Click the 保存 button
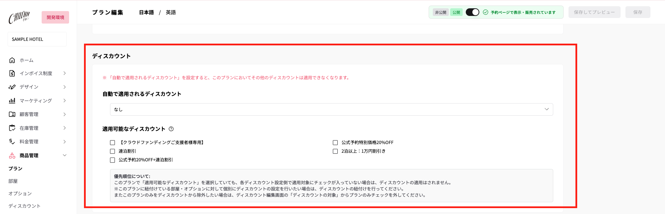Viewport: 665px width, 214px height. point(638,12)
